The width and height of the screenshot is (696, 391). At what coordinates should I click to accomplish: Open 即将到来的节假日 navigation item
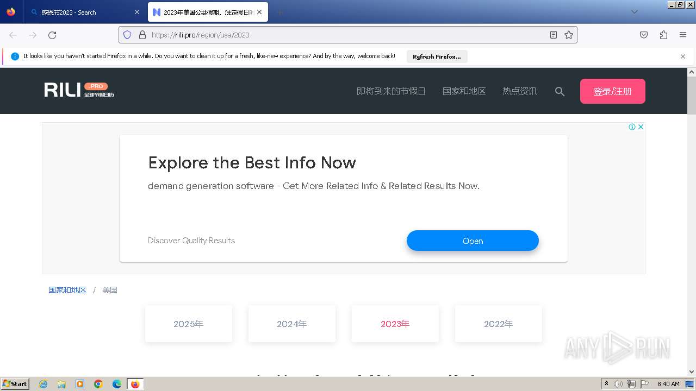(391, 91)
